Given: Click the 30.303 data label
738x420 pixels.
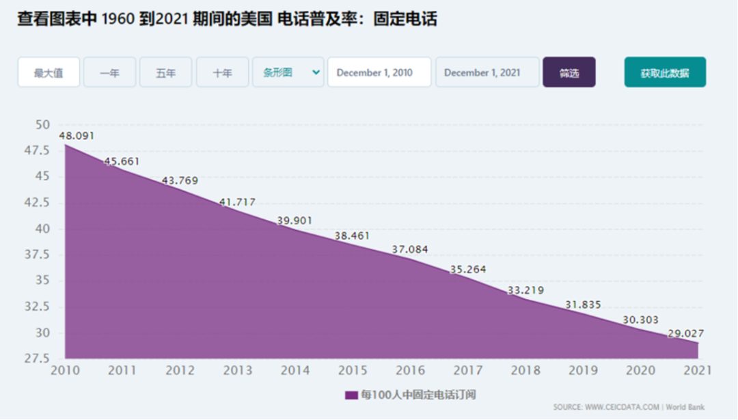Looking at the screenshot, I should point(640,320).
